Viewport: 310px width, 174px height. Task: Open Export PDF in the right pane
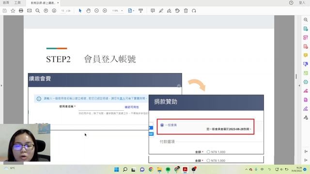(x=306, y=29)
